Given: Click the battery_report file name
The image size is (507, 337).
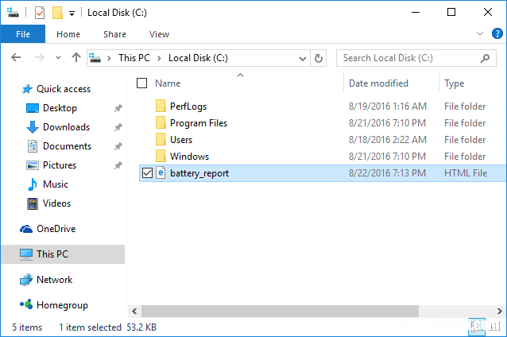Looking at the screenshot, I should [199, 173].
